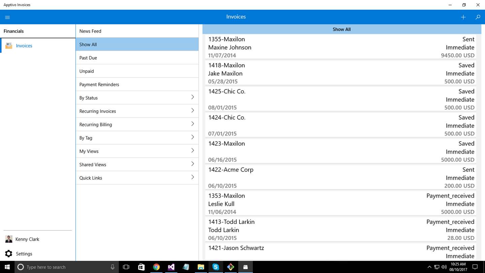Image resolution: width=485 pixels, height=273 pixels.
Task: Open invoice 1425-Chic Co.
Action: (341, 99)
